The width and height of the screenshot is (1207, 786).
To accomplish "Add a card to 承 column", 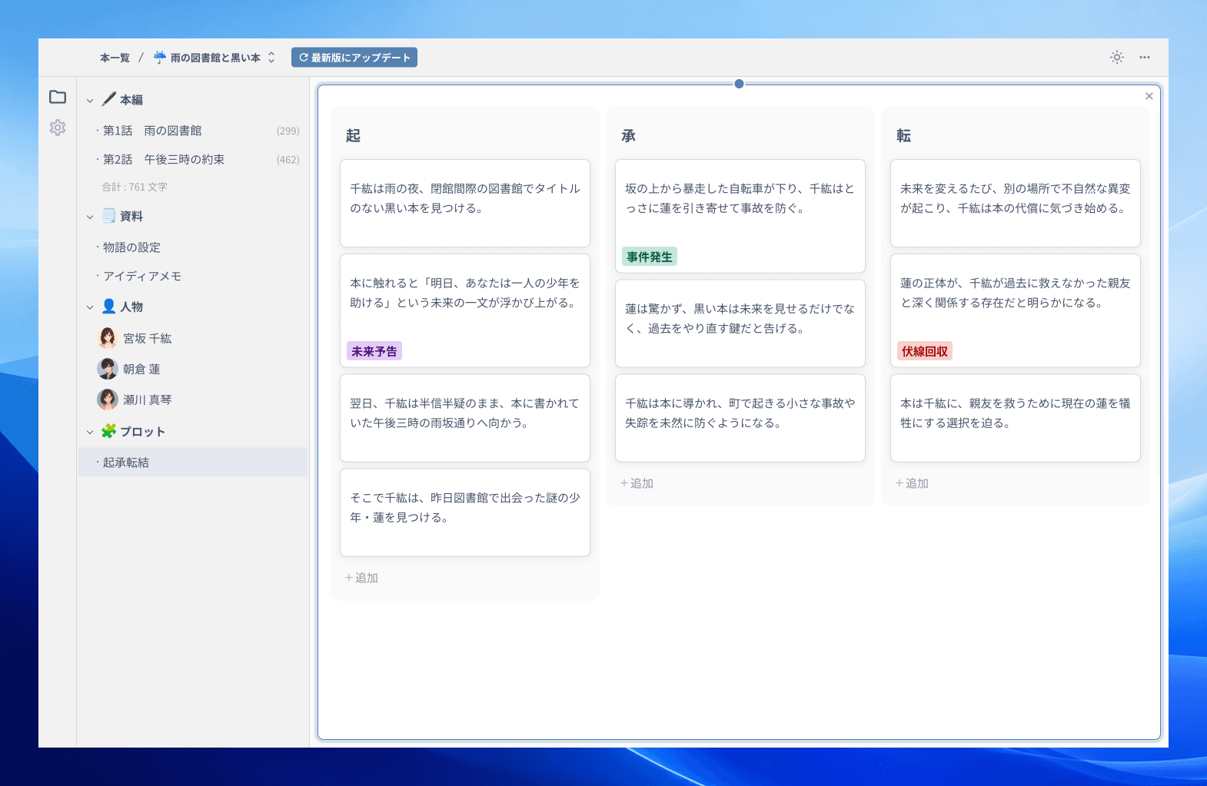I will click(637, 483).
